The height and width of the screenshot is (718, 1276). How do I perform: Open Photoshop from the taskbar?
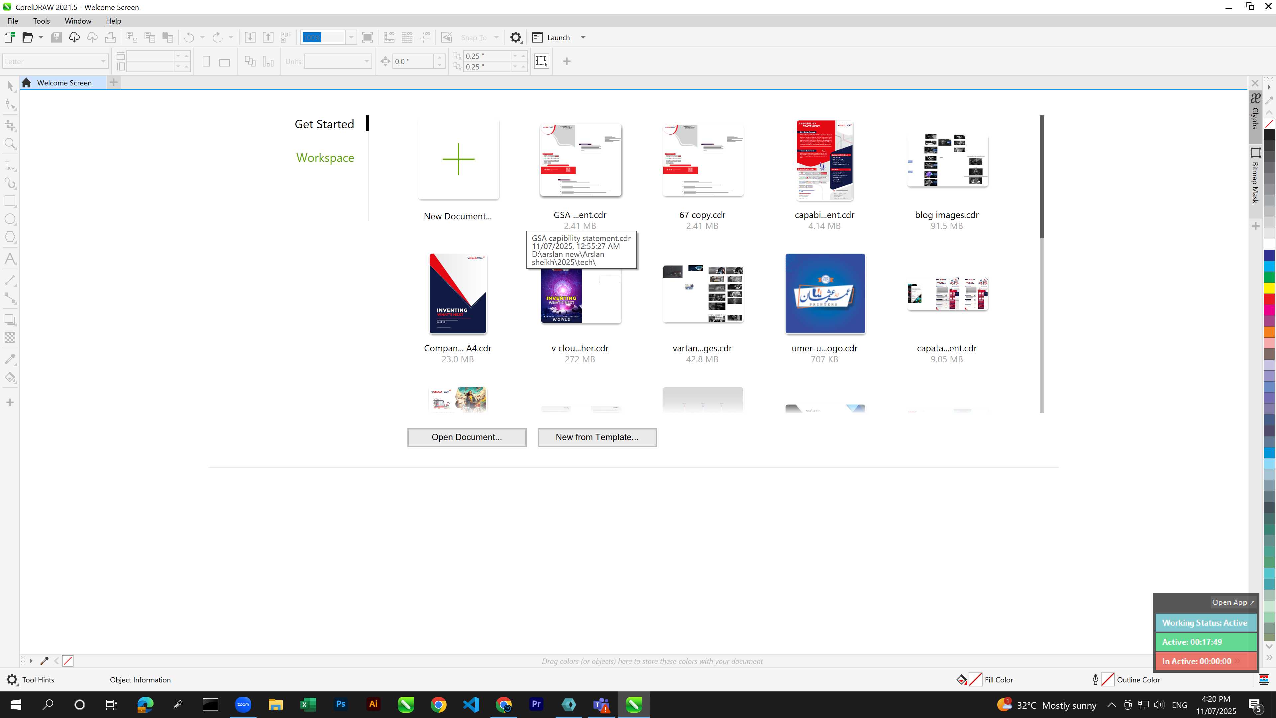pos(341,704)
